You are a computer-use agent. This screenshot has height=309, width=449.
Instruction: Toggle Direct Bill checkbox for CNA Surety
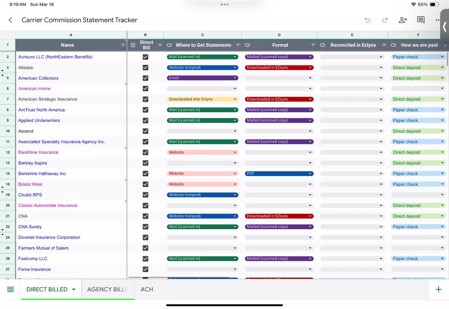tap(146, 227)
